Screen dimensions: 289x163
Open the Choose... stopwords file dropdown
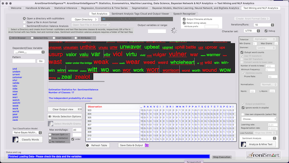(x=259, y=119)
